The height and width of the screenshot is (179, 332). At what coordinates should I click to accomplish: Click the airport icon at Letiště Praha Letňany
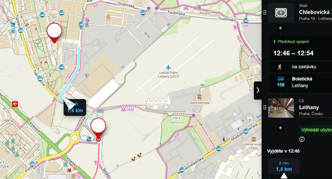coord(168,68)
